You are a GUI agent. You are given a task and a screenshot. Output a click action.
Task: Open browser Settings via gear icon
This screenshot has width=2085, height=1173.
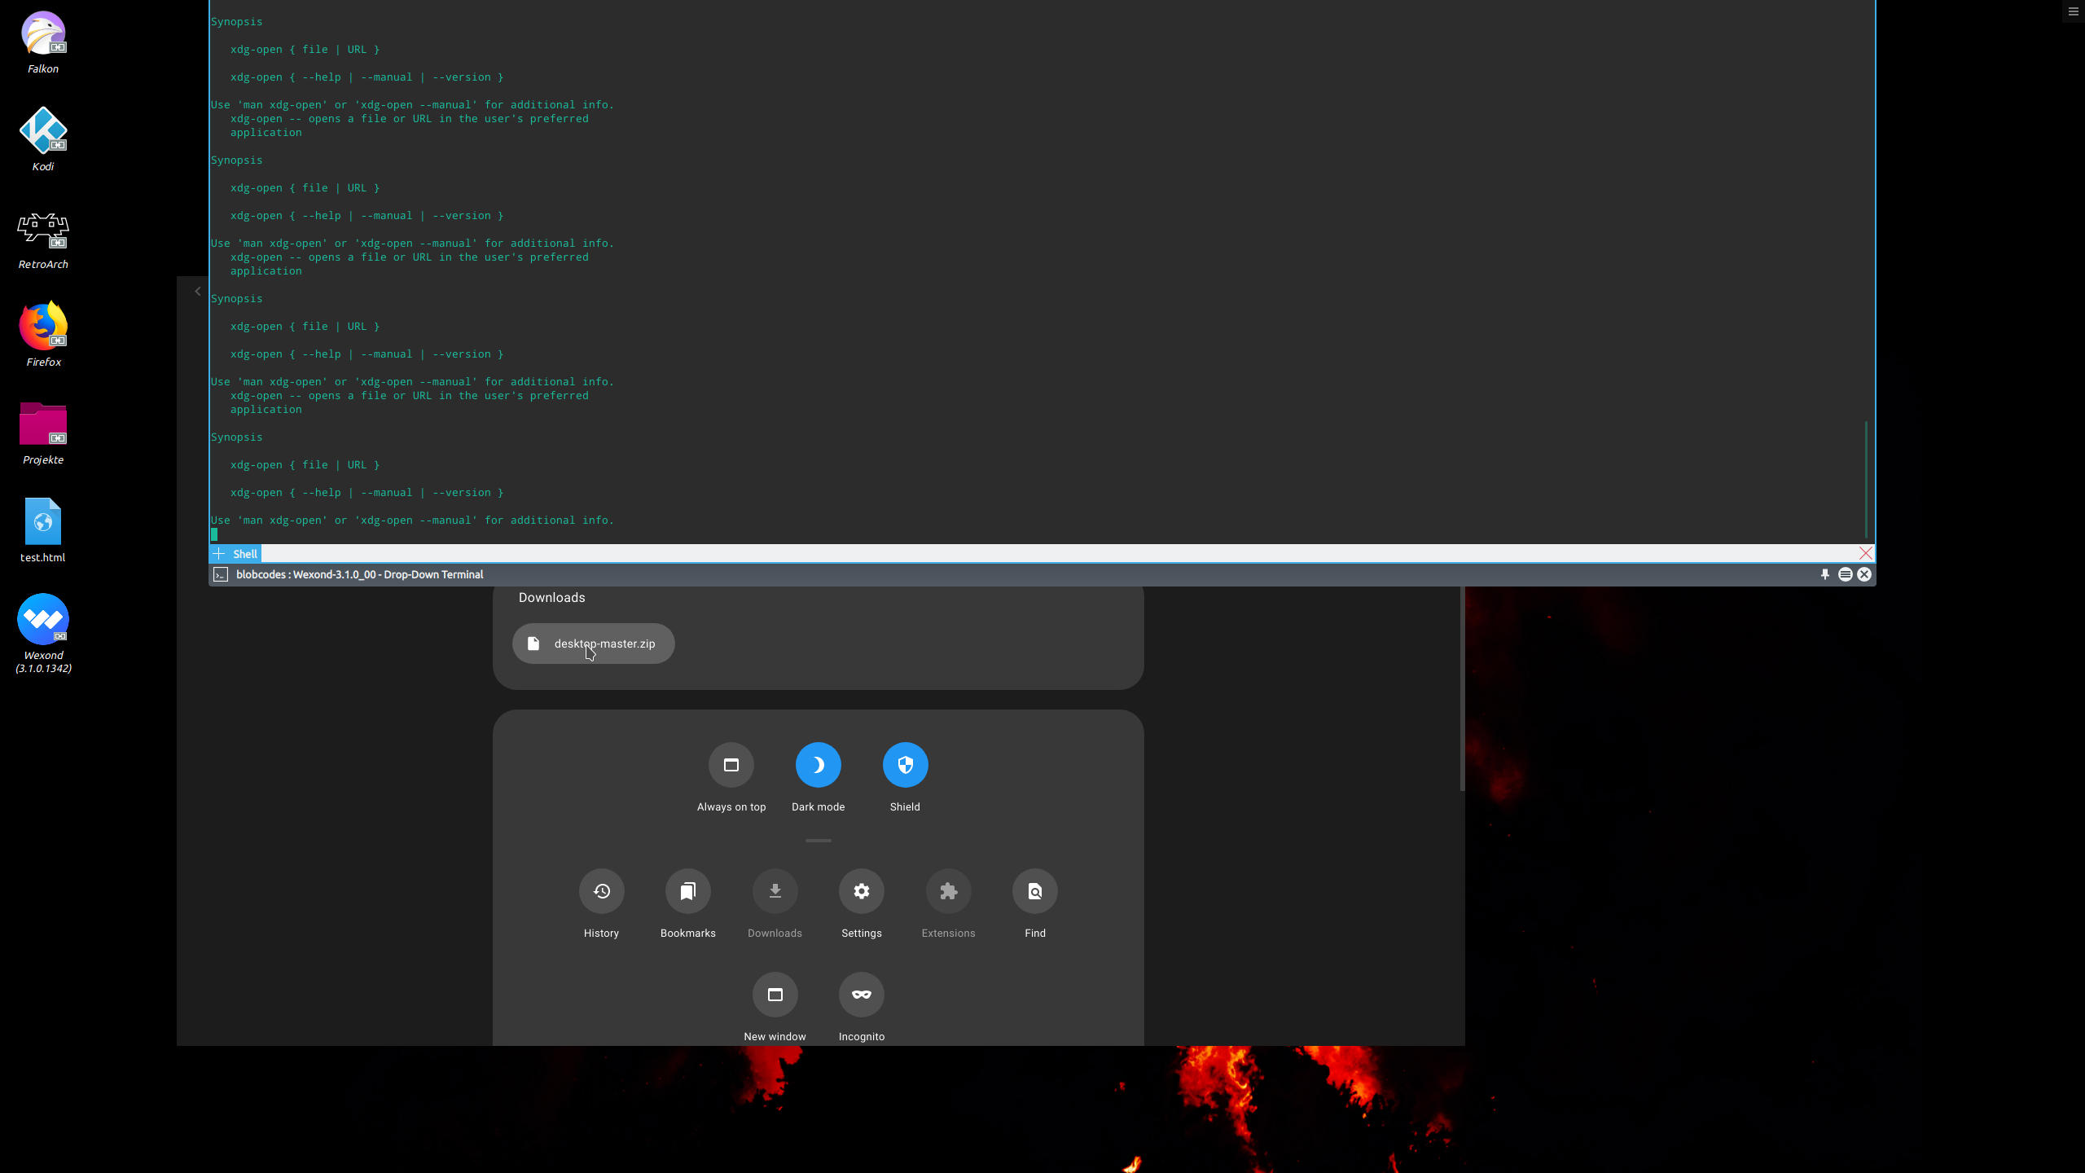coord(861,890)
